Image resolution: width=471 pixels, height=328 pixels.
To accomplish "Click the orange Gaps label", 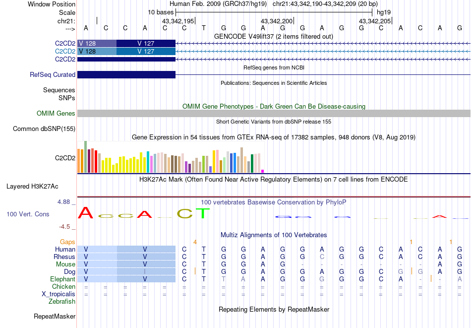I will pyautogui.click(x=67, y=242).
